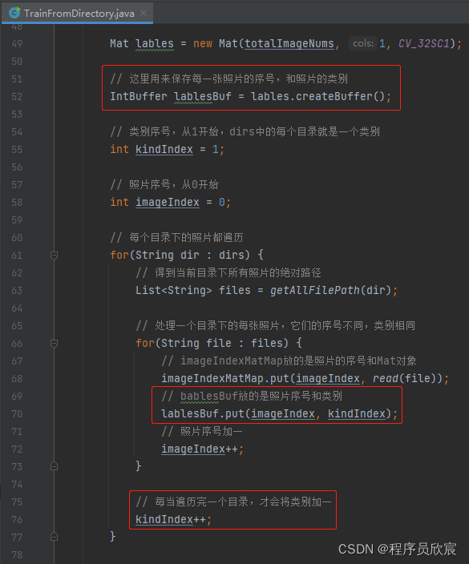This screenshot has height=564, width=469.
Task: Click the imageIndex declaration on line 58
Action: tap(168, 202)
